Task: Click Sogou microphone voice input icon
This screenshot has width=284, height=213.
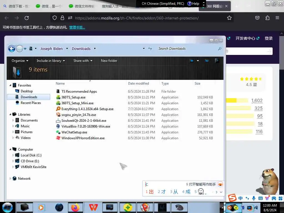Action: (x=254, y=198)
